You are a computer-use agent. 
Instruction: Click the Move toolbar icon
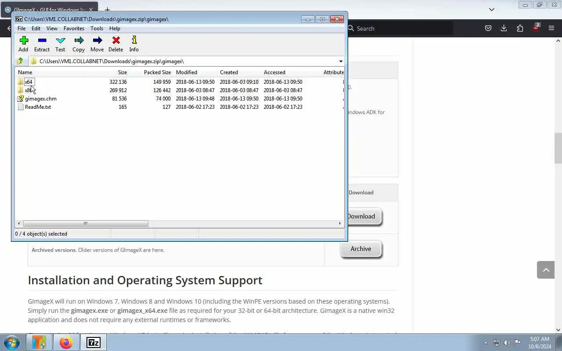point(97,43)
